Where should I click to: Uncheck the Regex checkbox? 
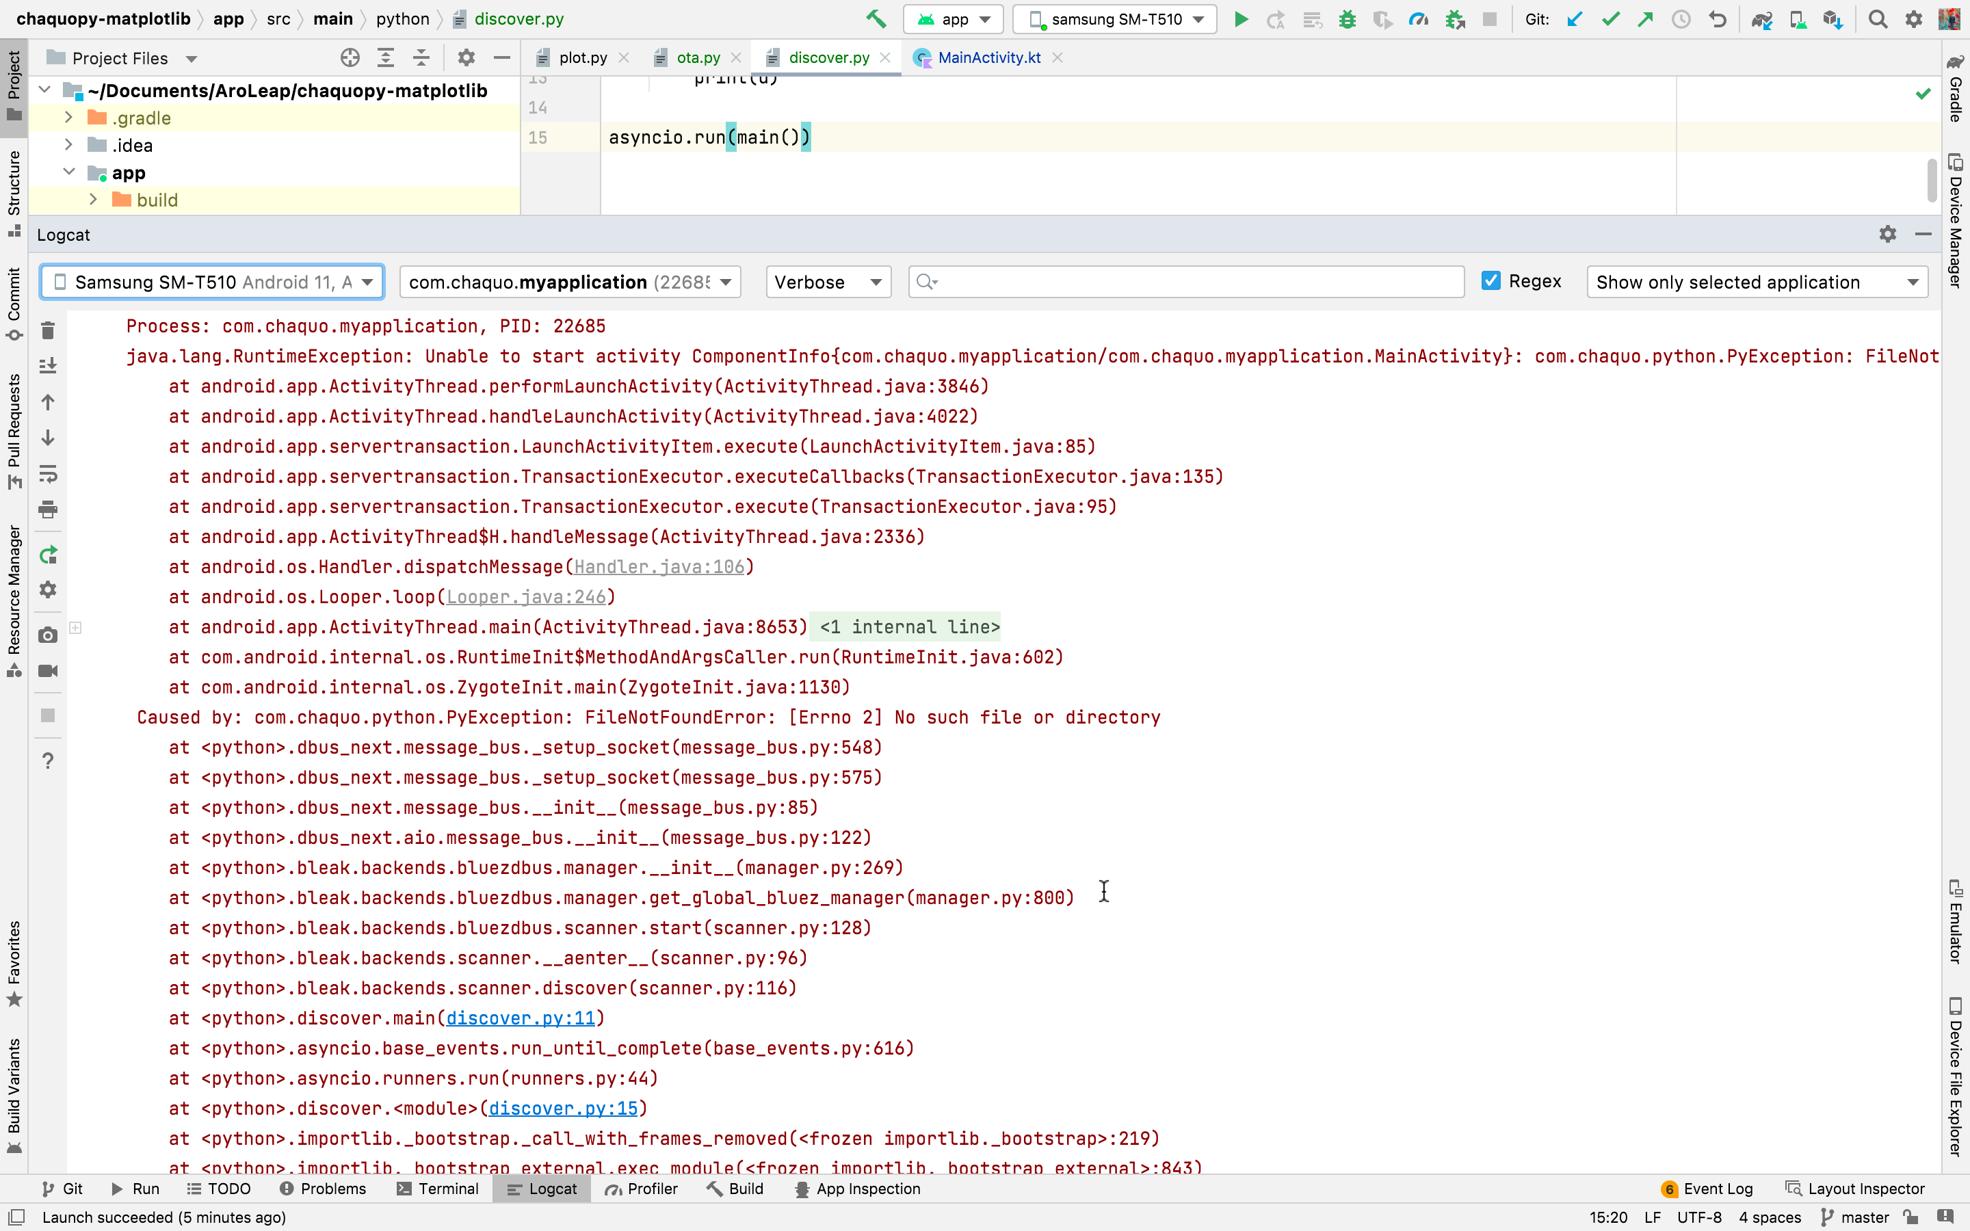(x=1490, y=281)
